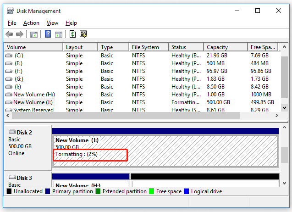
Task: Select the (C:) volume drive icon
Action: (9, 56)
